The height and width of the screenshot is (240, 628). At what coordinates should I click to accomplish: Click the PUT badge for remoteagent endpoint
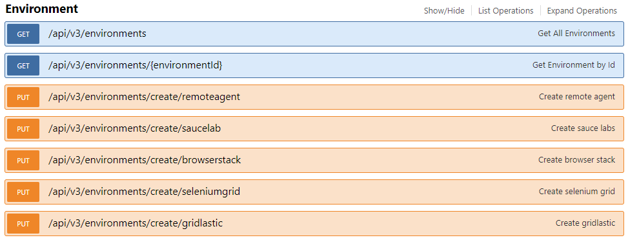[x=23, y=97]
